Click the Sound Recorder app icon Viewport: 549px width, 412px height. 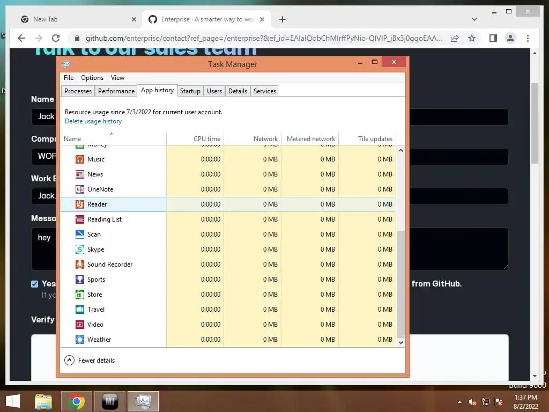pyautogui.click(x=80, y=264)
